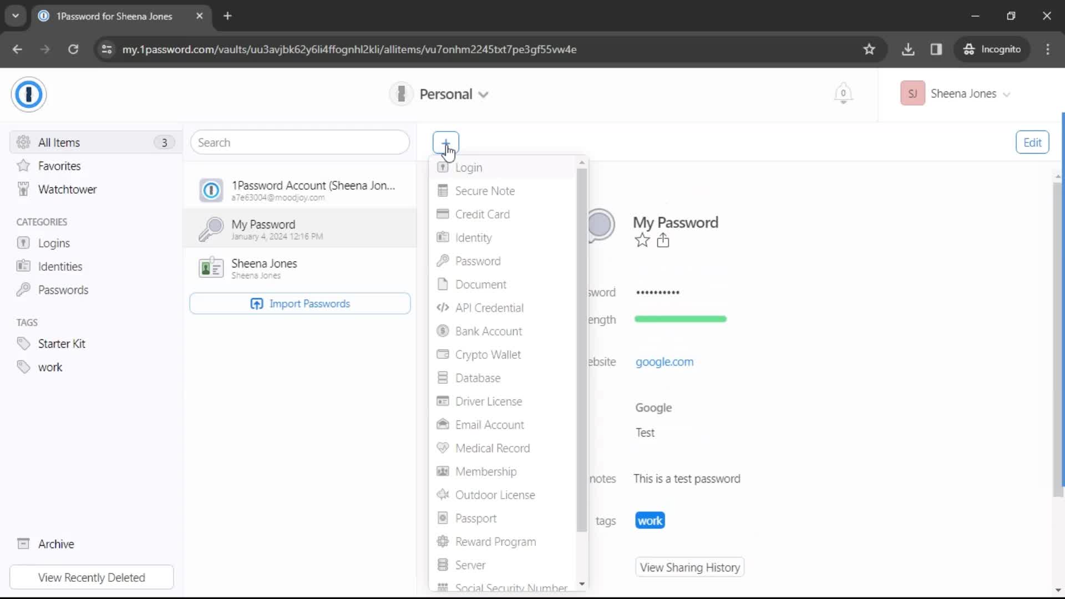The width and height of the screenshot is (1065, 599).
Task: Select the Passwords category in sidebar
Action: (x=63, y=290)
